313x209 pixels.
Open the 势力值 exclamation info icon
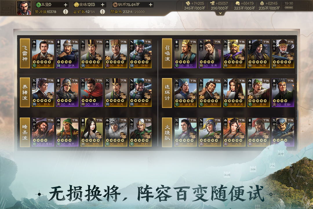point(65,12)
